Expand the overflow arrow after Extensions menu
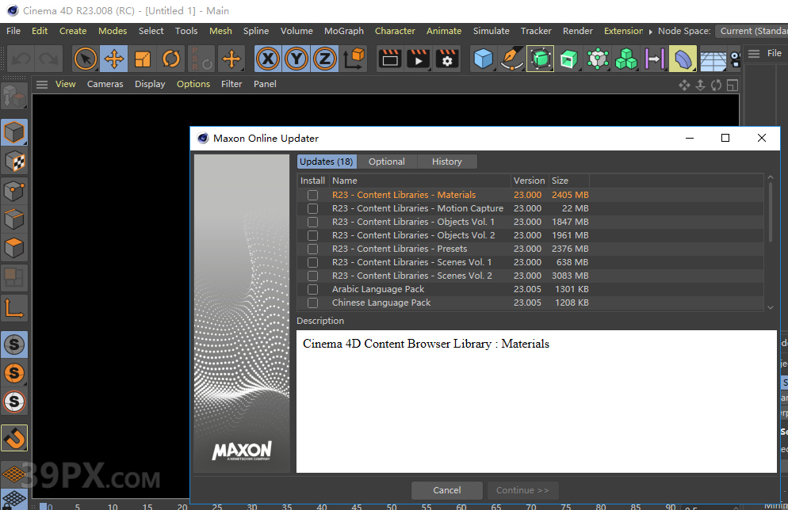 [650, 31]
